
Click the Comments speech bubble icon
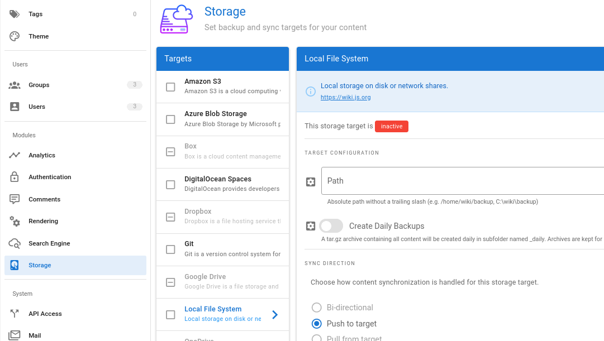coord(15,199)
